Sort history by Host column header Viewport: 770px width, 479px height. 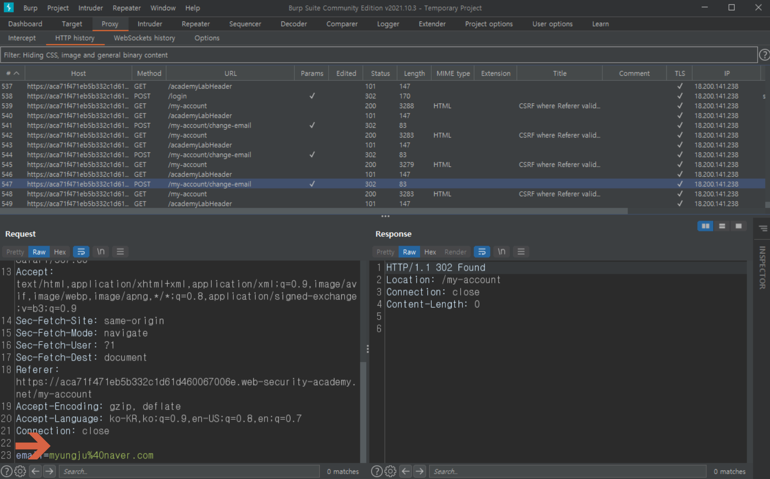tap(78, 73)
